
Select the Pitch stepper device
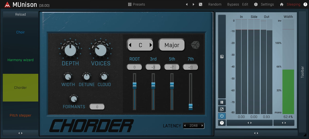pos(21,115)
